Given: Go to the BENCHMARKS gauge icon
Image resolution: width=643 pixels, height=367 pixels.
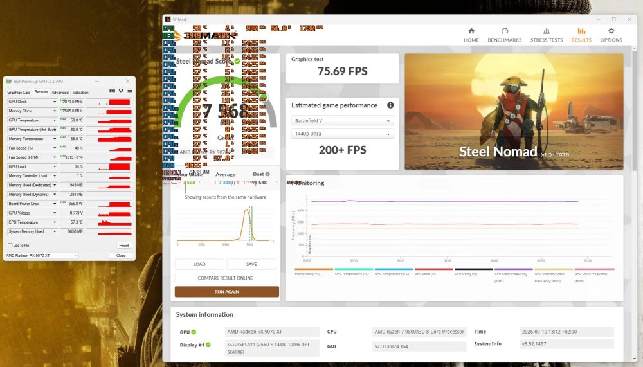Looking at the screenshot, I should pos(505,31).
